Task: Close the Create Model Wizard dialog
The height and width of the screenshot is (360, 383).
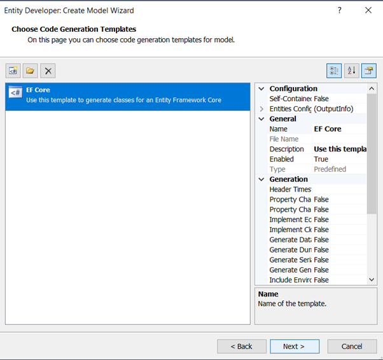Action: click(368, 10)
